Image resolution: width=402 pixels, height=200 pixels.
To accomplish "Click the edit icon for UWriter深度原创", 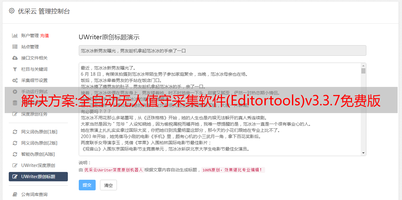I will click(15, 165).
